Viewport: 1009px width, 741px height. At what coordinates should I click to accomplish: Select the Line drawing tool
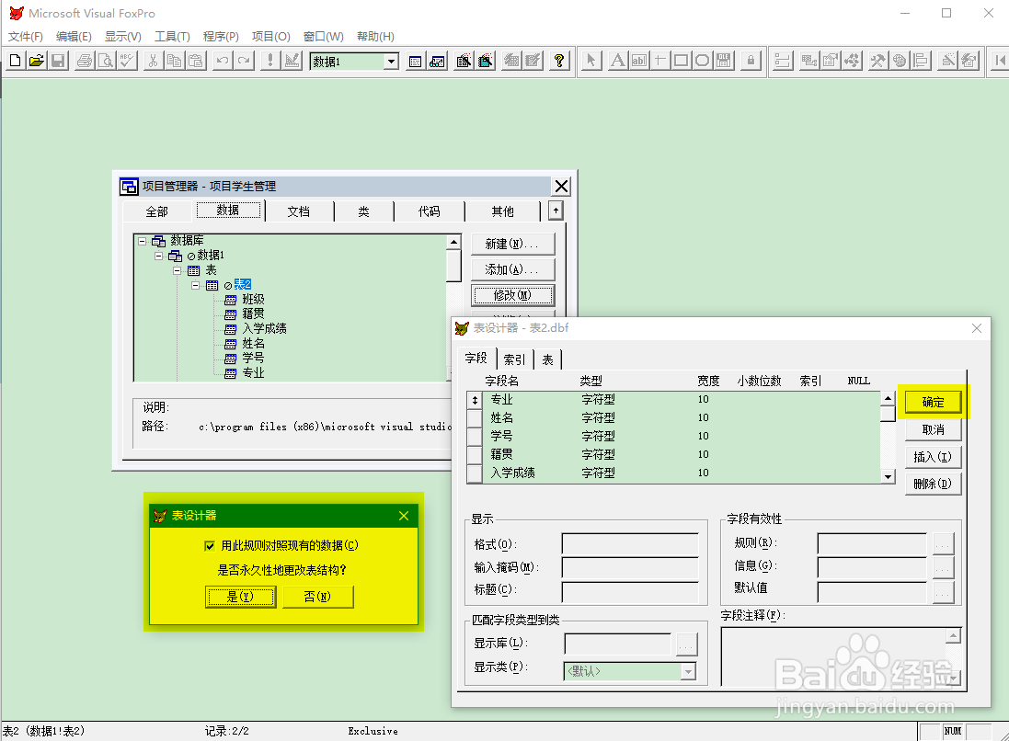(x=660, y=61)
